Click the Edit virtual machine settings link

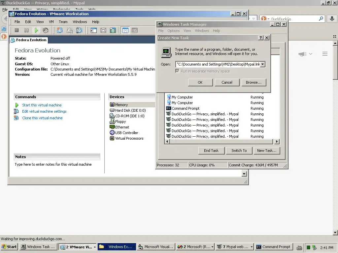(x=44, y=111)
